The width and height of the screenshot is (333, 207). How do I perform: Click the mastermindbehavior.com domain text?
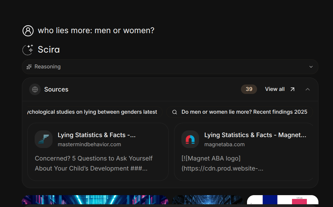tap(89, 144)
